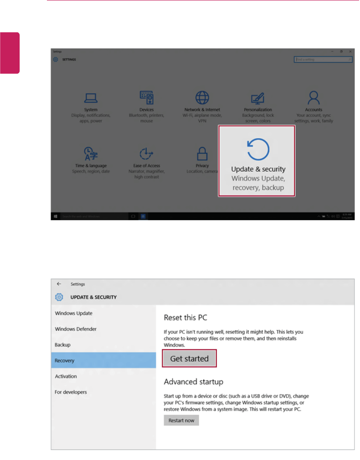Click 'Your account, sync settings, work, family' text
This screenshot has height=460, width=360.
314,118
